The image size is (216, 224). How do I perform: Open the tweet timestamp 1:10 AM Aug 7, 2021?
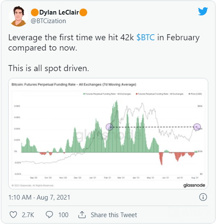coord(39,197)
